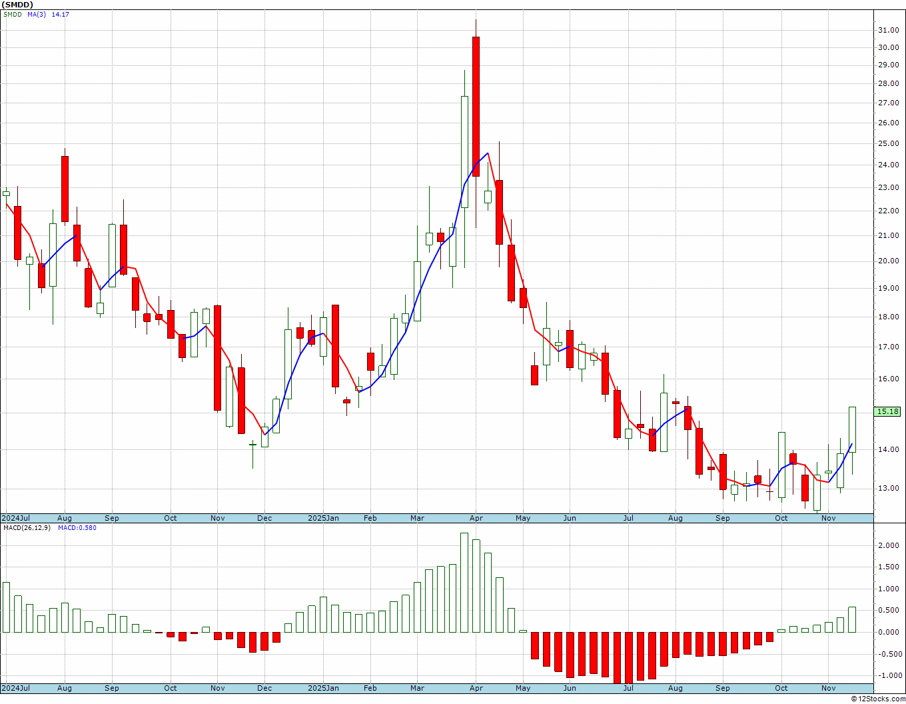Click the 18.00 price axis label
This screenshot has height=704, width=906.
coord(889,317)
